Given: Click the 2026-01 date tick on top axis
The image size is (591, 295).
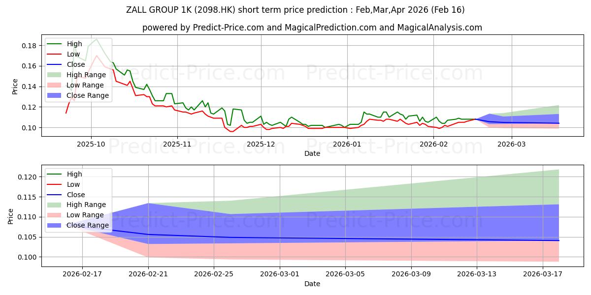Looking at the screenshot, I should pyautogui.click(x=347, y=144).
